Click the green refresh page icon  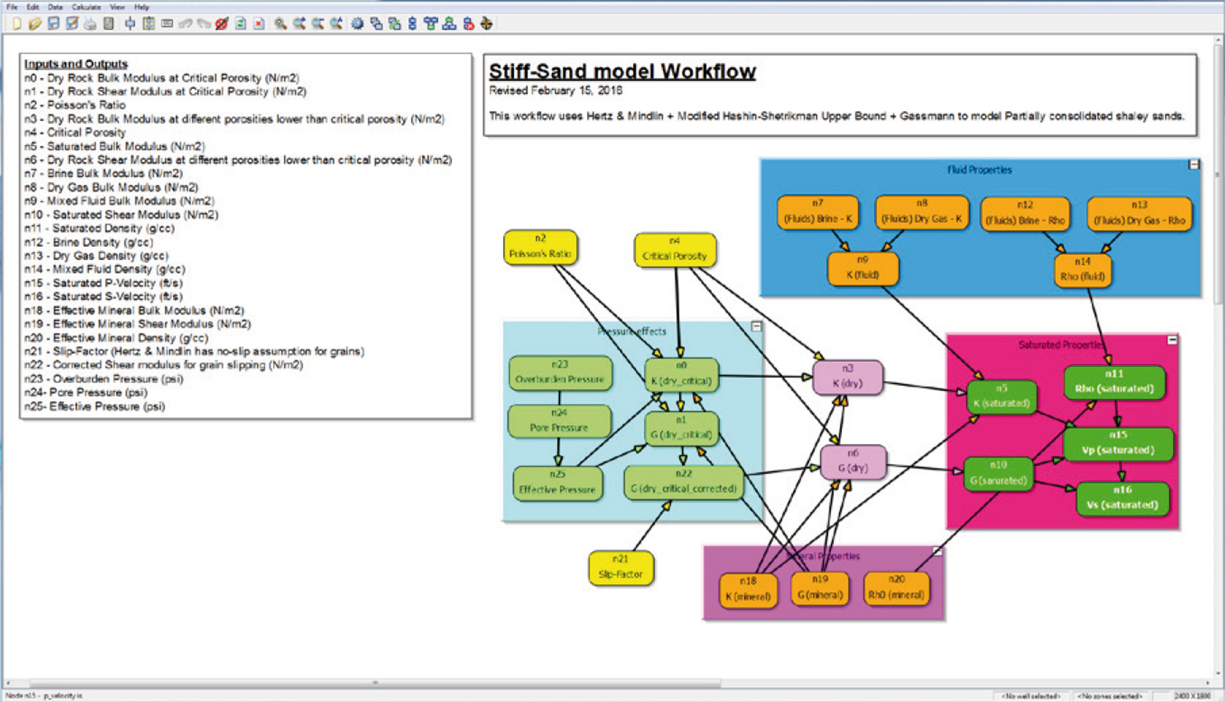(x=241, y=24)
